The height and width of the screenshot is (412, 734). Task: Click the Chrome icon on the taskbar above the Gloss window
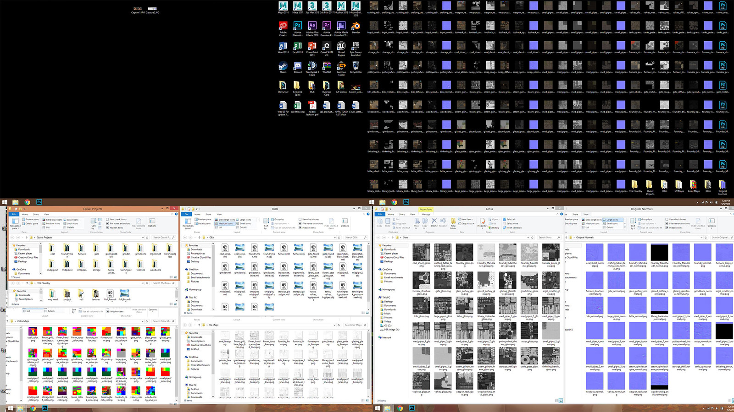395,202
